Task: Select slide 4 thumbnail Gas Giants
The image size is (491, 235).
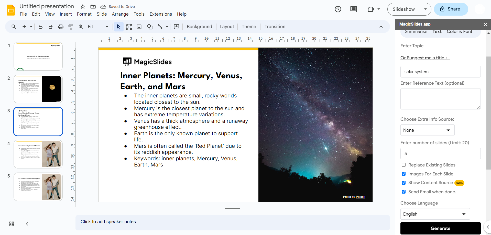Action: (x=38, y=154)
